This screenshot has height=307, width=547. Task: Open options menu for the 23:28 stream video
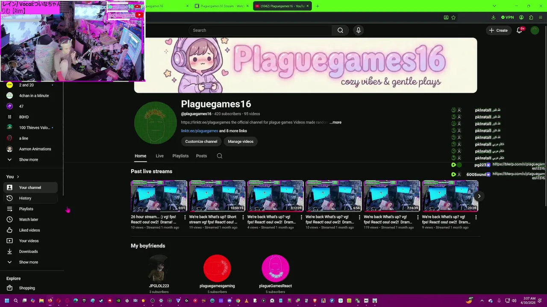coord(476,217)
